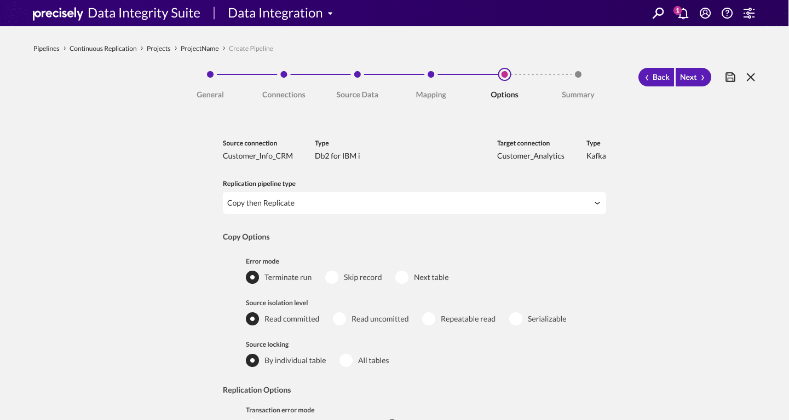Click the Replication pipeline type label

tap(259, 184)
